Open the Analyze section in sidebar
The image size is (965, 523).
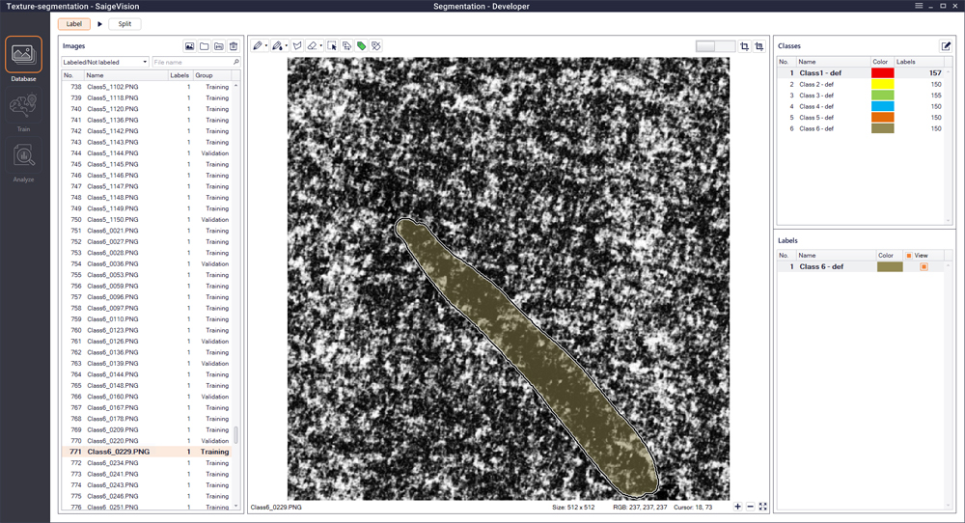23,160
